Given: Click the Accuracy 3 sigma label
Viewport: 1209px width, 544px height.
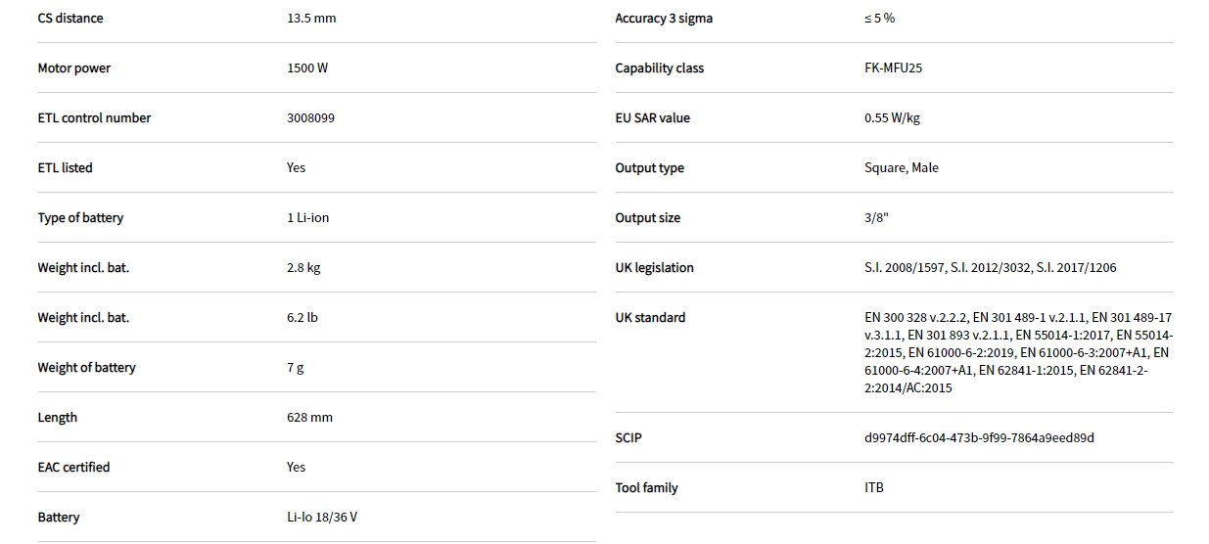Looking at the screenshot, I should (664, 19).
